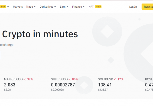Image resolution: width=153 pixels, height=106 pixels.
Task: Select the SHIB/BUSD ticker
Action: pos(61,79)
